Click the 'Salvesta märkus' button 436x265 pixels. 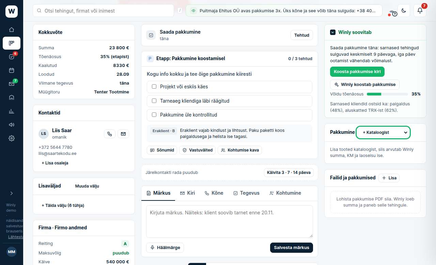pyautogui.click(x=292, y=247)
